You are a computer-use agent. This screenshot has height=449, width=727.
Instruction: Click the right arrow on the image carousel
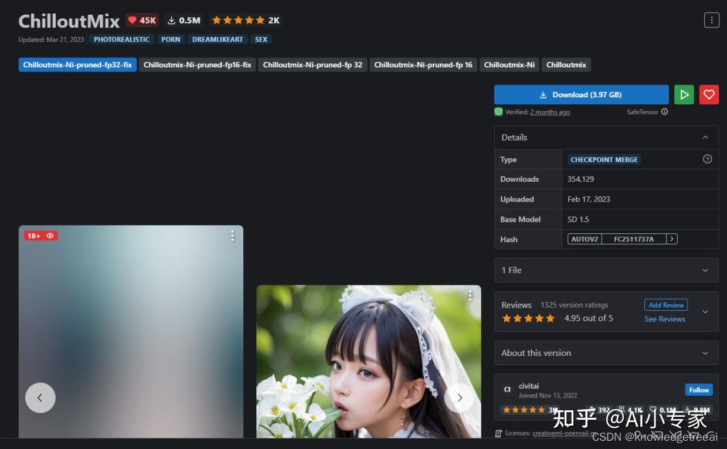click(x=459, y=397)
